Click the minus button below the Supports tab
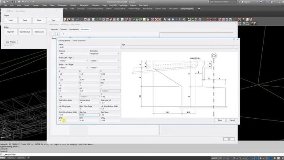Viewport: 284px width, 160px height. [x=53, y=34]
